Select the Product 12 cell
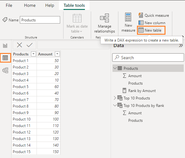 (x=24, y=132)
